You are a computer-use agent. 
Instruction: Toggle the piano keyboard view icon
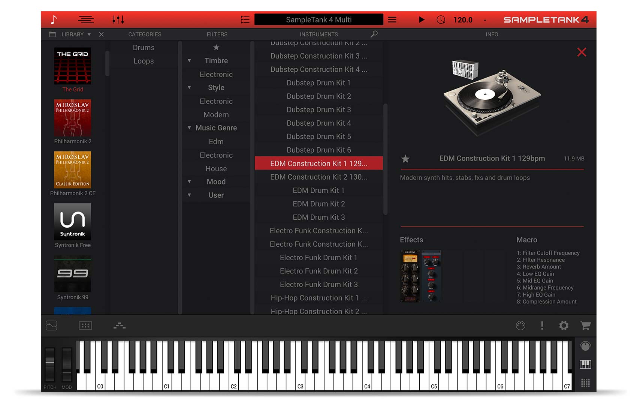[x=585, y=364]
